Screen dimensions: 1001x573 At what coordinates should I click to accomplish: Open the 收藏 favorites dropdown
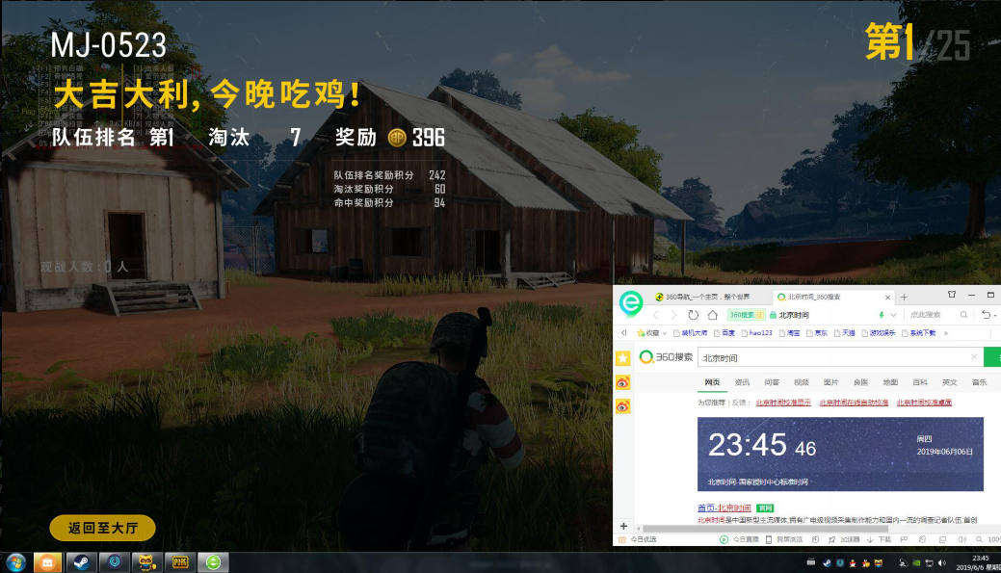click(x=652, y=333)
